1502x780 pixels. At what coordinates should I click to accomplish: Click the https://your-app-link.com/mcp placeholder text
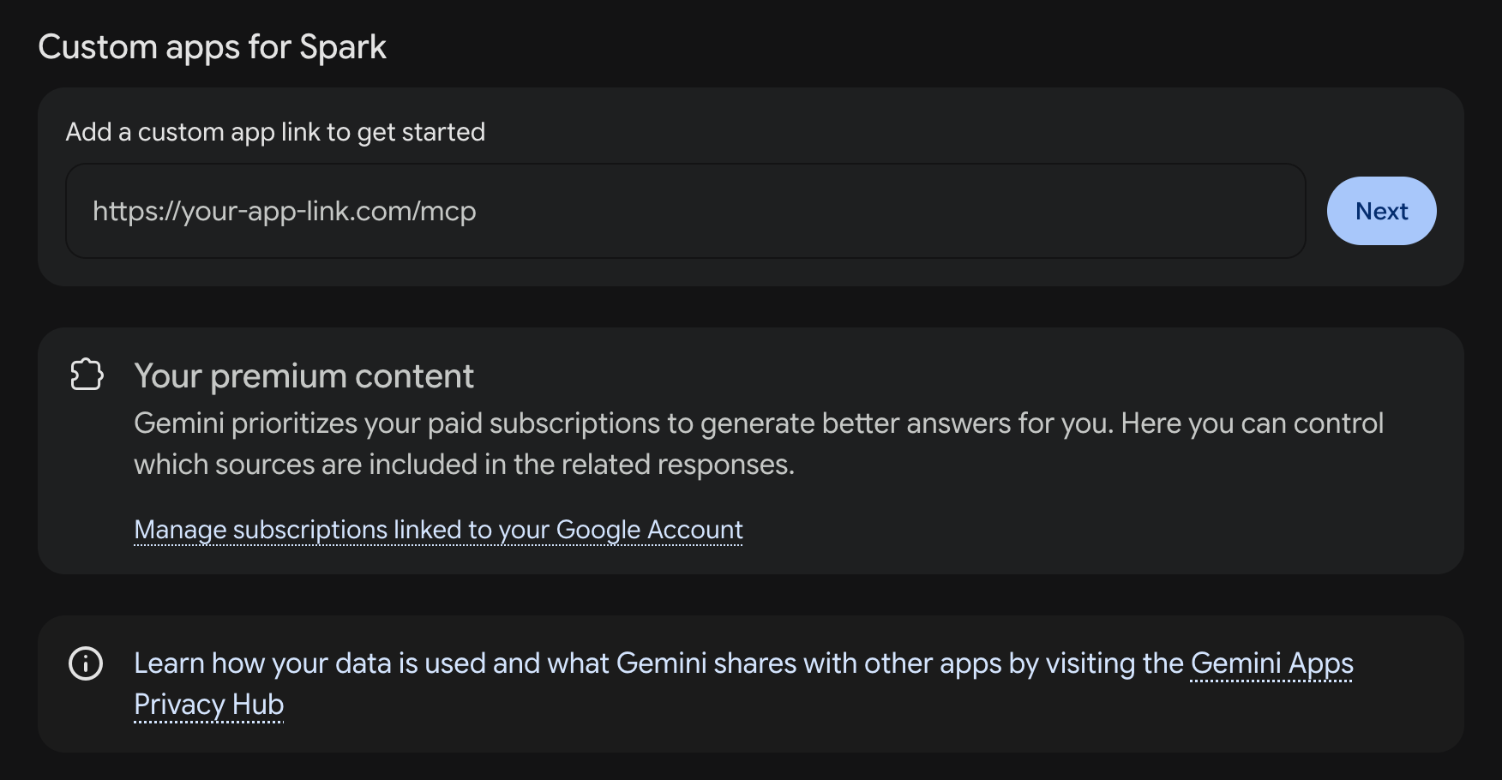(x=284, y=211)
